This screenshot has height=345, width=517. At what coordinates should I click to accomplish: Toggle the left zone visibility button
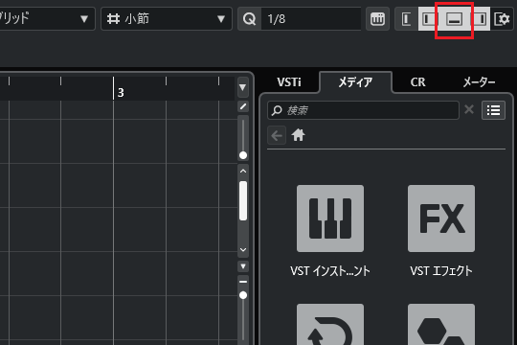[x=428, y=19]
